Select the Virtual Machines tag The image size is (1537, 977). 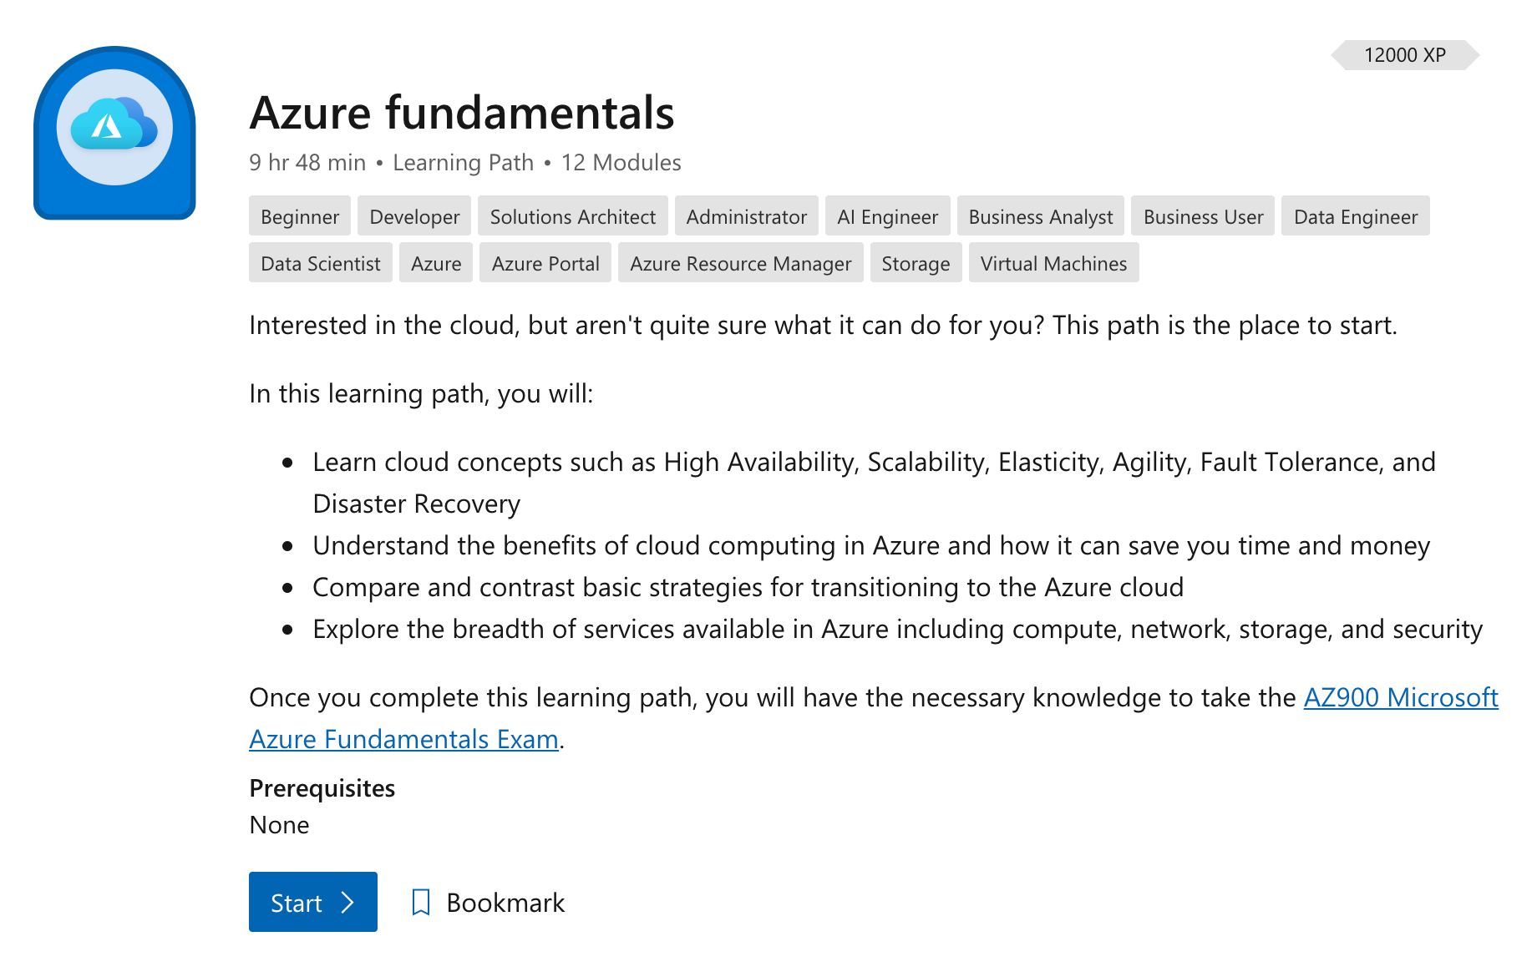click(1053, 263)
